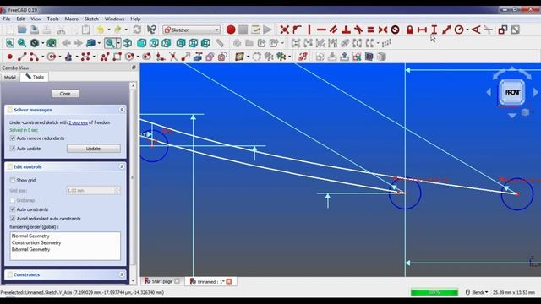Apply Vertical constraint tool
This screenshot has width=541, height=304.
point(309,30)
